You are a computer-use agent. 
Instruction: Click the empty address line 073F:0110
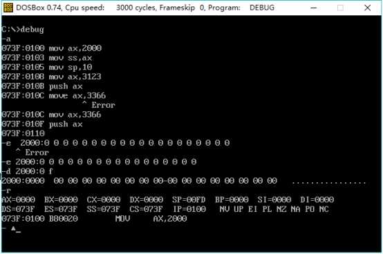click(x=24, y=134)
